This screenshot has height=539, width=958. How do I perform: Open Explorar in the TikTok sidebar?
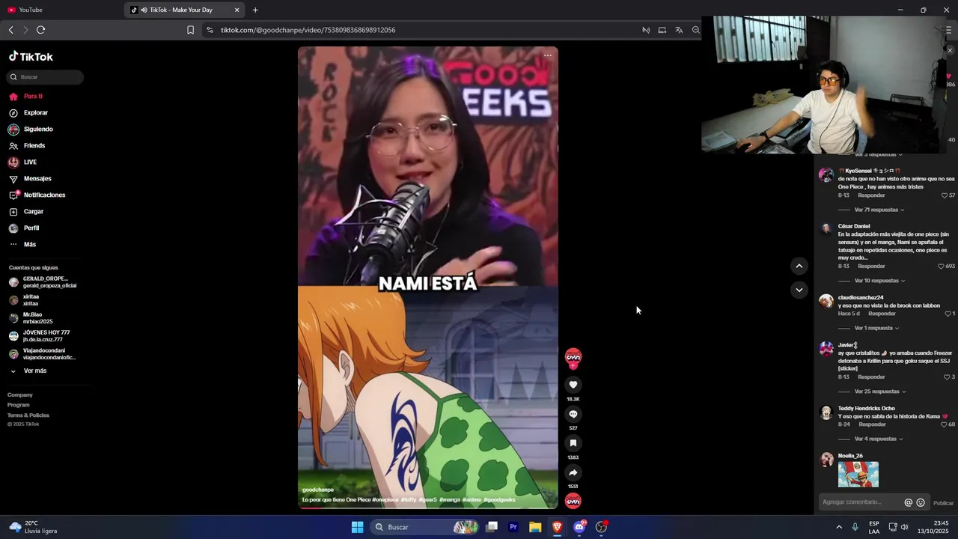coord(35,113)
